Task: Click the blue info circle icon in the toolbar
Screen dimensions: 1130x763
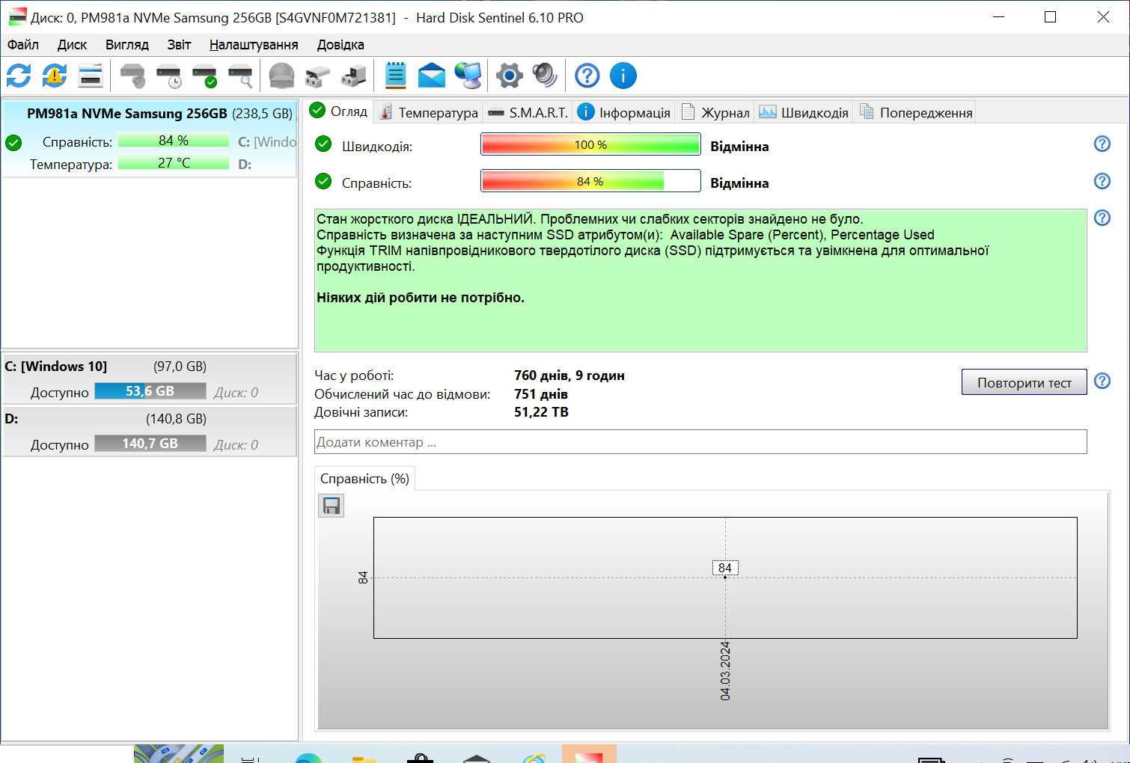Action: click(623, 76)
